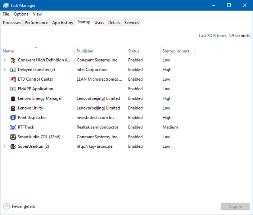Click the ELAN Microelectronics publisher cell
253x215 pixels.
coord(99,79)
